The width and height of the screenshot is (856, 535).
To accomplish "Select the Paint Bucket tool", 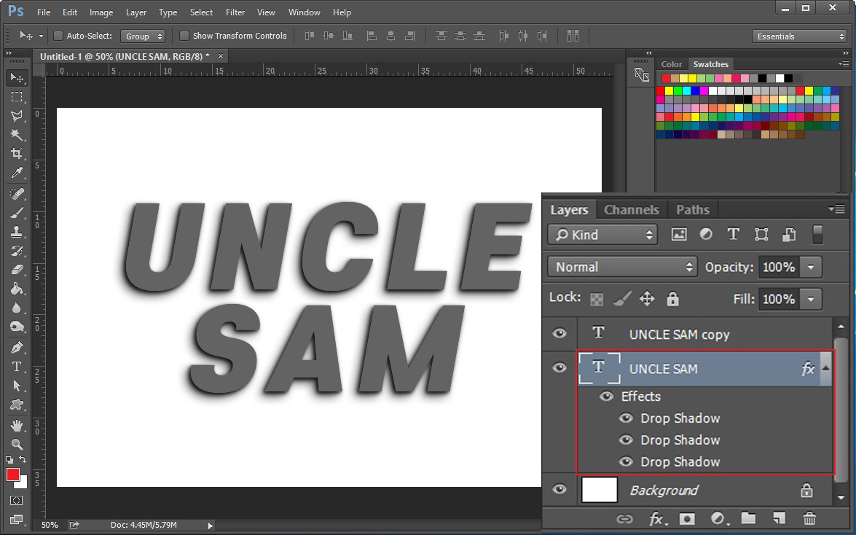I will point(17,289).
